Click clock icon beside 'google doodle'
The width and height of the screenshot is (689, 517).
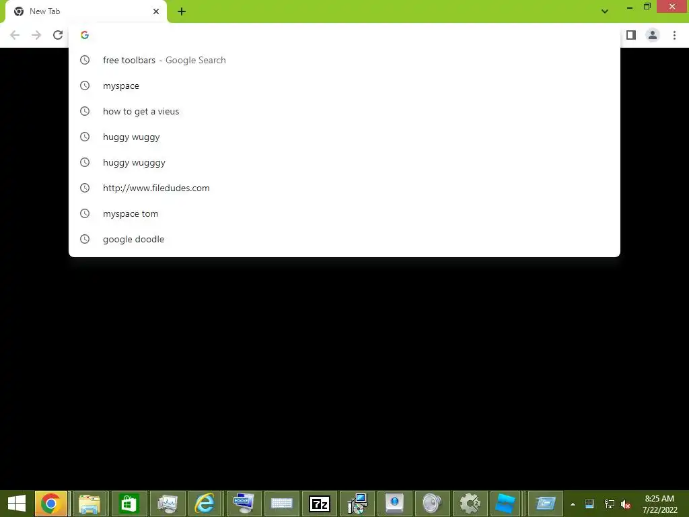click(x=85, y=239)
